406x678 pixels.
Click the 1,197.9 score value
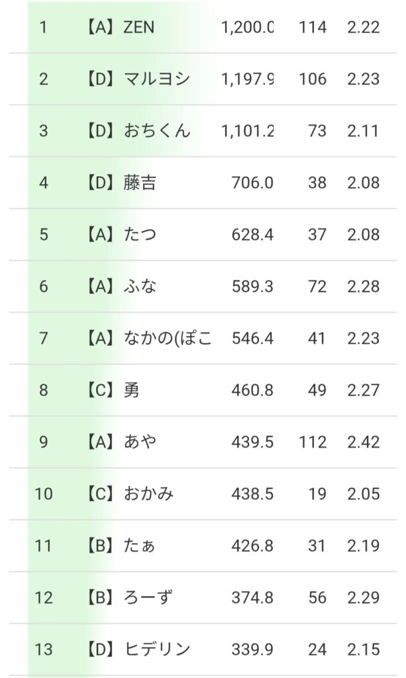click(x=248, y=79)
